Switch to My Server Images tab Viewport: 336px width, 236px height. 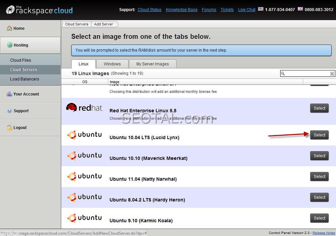(153, 64)
